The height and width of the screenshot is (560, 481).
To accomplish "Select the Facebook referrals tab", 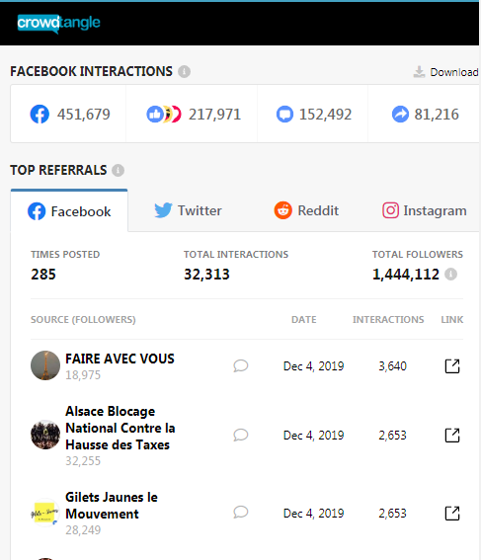I will (x=69, y=211).
